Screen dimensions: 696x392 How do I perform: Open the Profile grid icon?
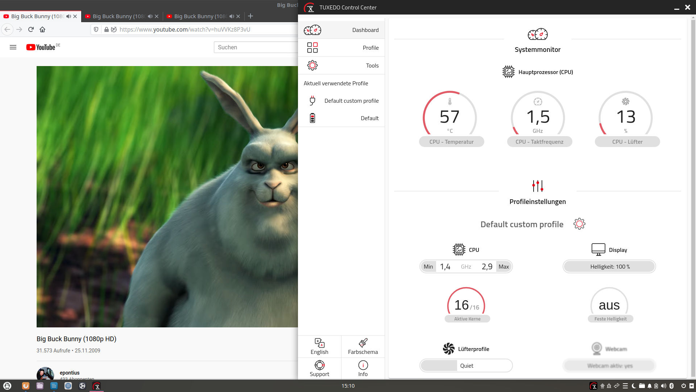[x=312, y=48]
